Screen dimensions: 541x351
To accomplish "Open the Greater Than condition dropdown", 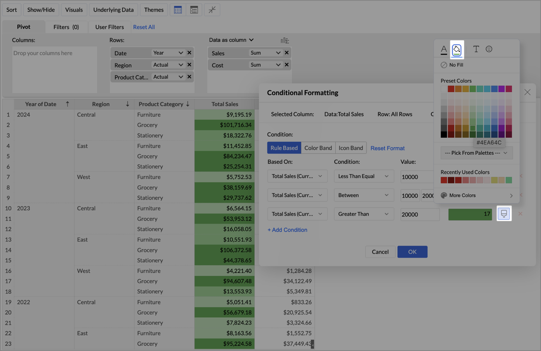I will 363,214.
